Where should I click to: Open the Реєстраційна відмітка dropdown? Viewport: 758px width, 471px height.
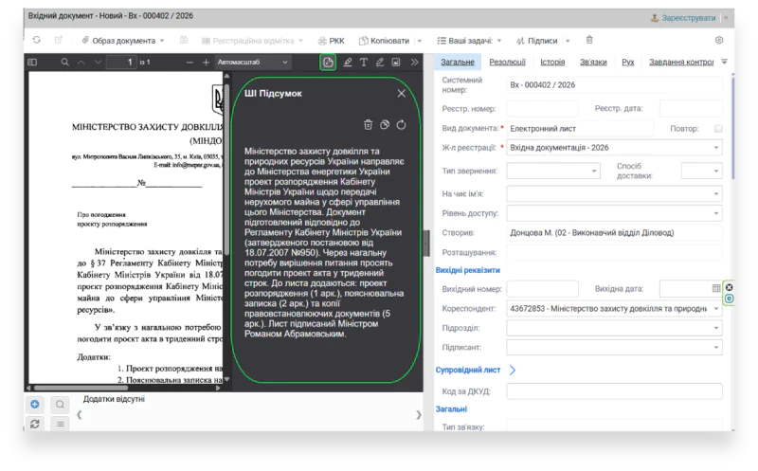(252, 41)
